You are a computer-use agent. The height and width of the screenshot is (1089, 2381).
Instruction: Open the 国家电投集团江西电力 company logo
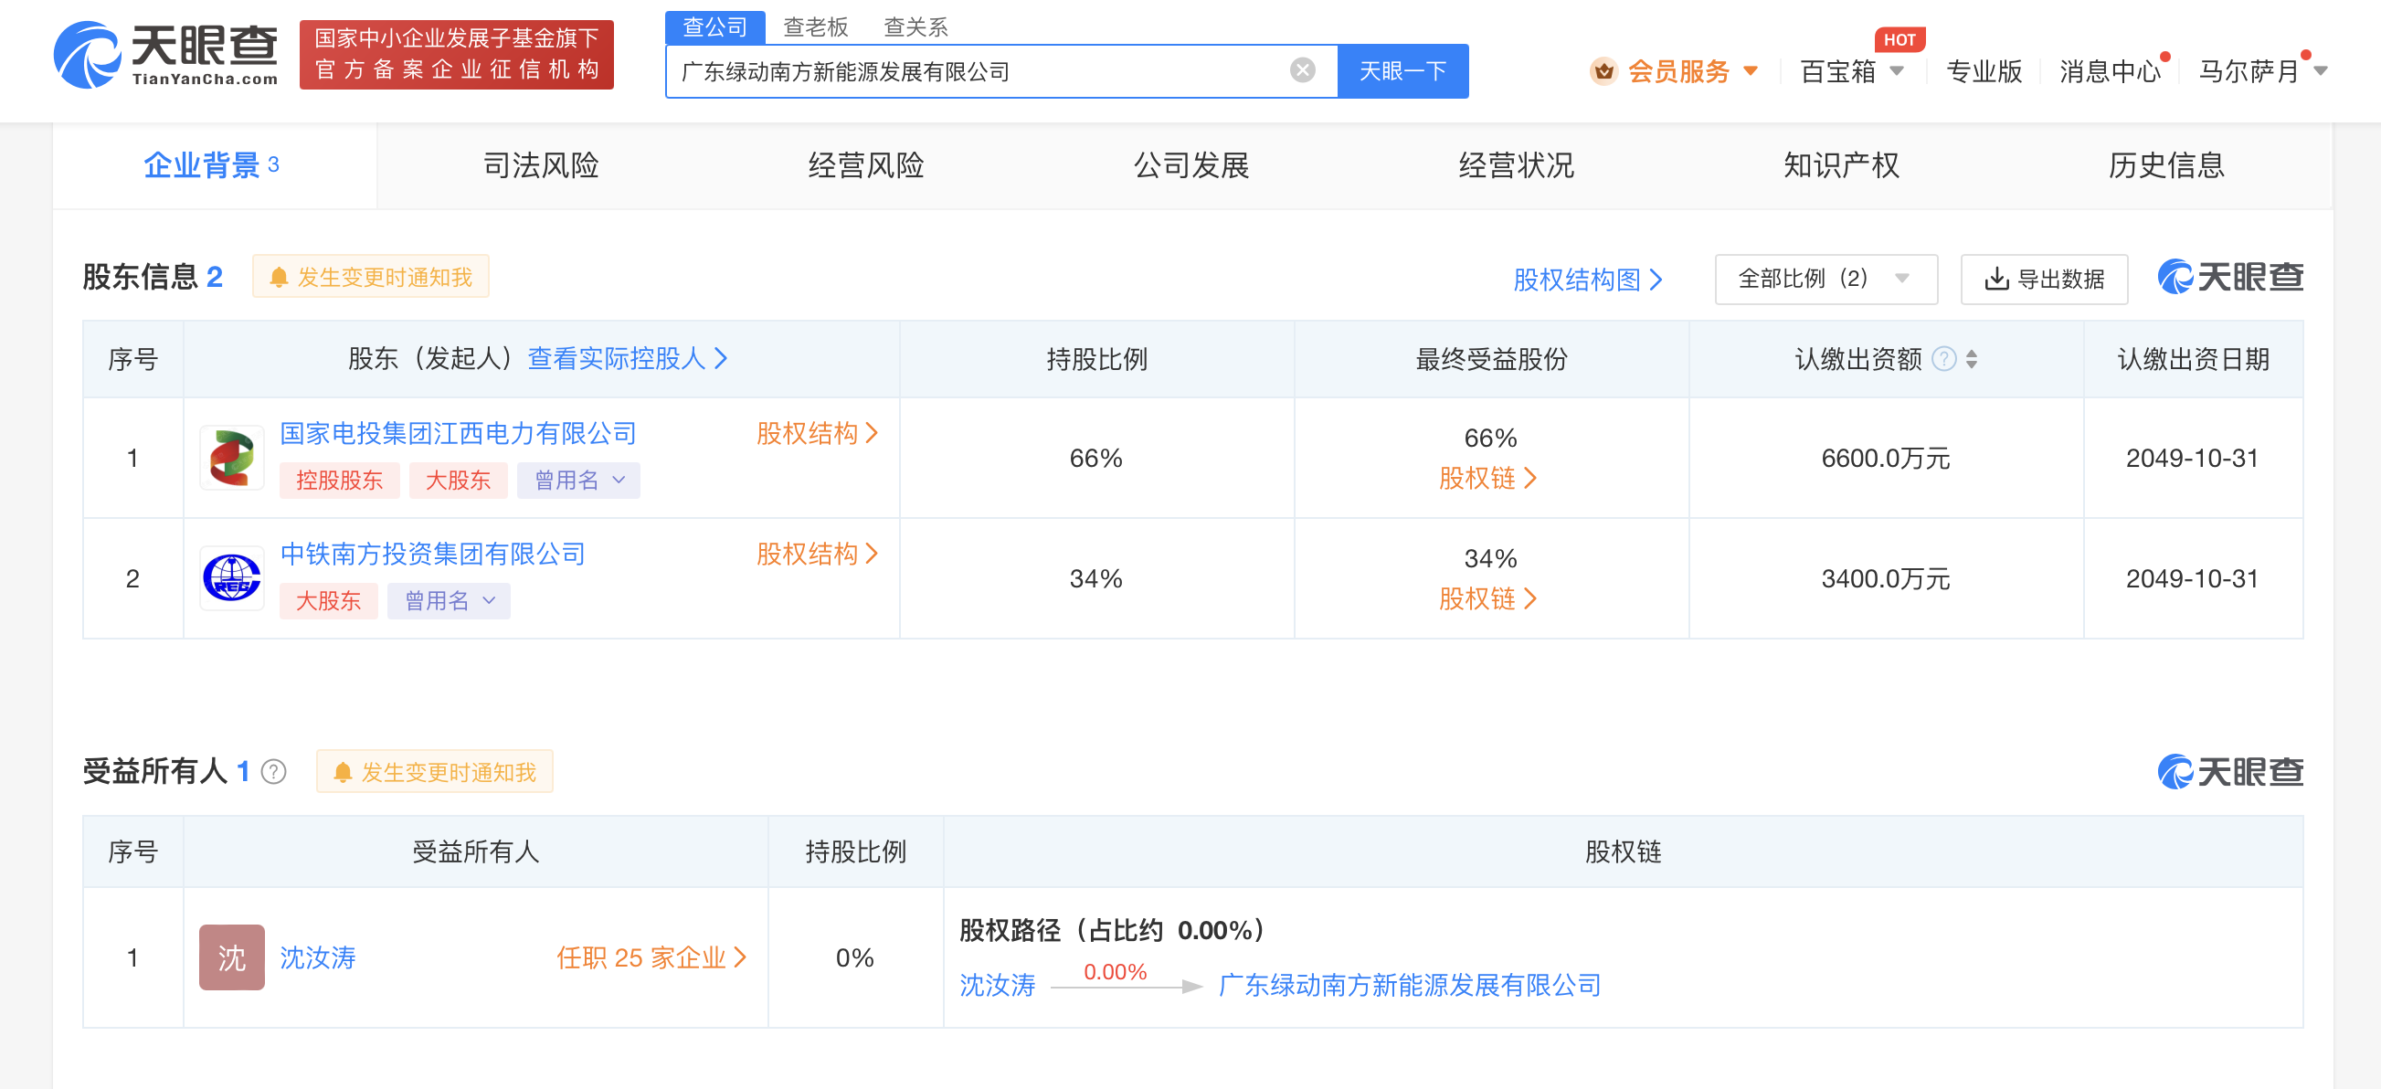tap(232, 458)
